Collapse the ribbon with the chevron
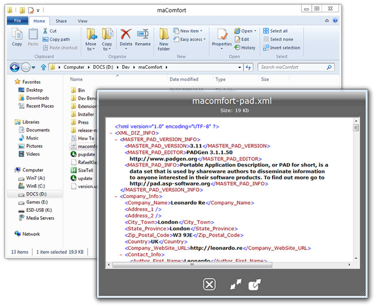The width and height of the screenshot is (376, 307). [x=327, y=21]
